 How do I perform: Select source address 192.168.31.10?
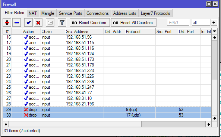click(79, 98)
